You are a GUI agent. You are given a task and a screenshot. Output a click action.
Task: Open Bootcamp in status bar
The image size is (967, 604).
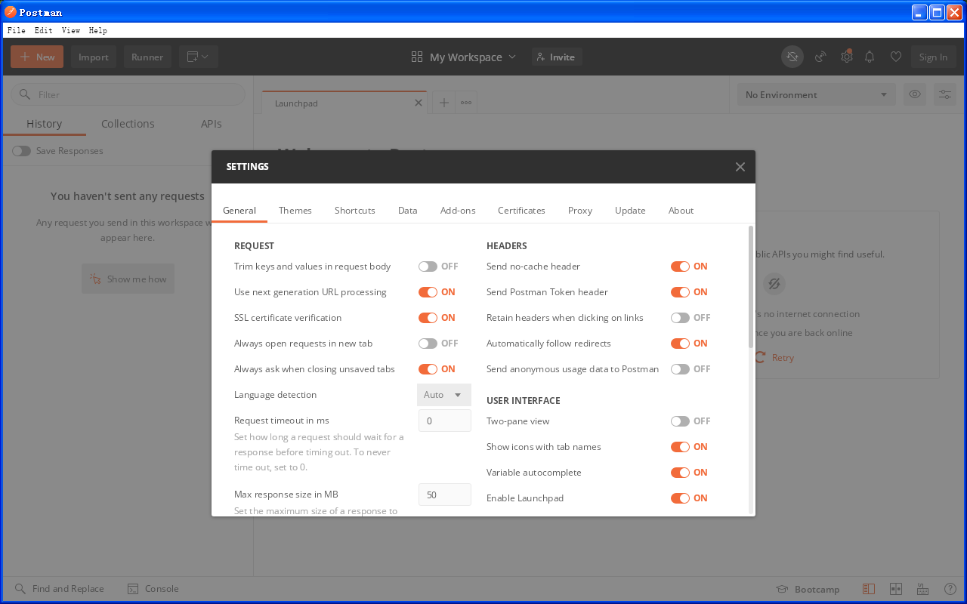pos(808,589)
